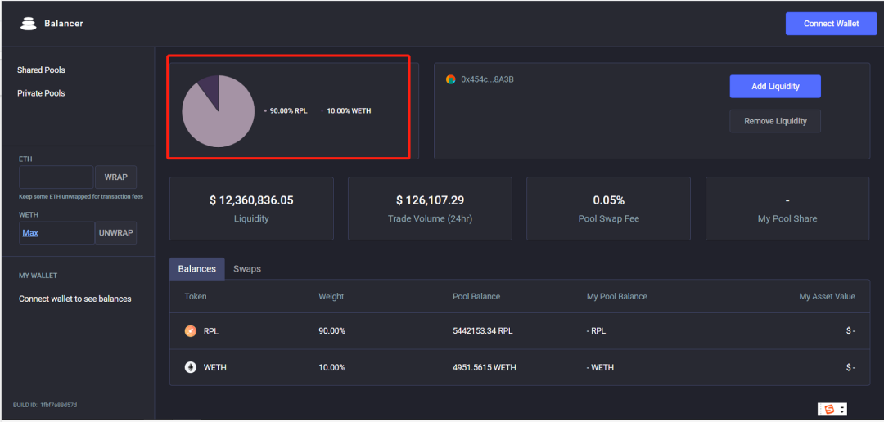Image resolution: width=884 pixels, height=422 pixels.
Task: Click the Max link in WETH field
Action: (30, 233)
